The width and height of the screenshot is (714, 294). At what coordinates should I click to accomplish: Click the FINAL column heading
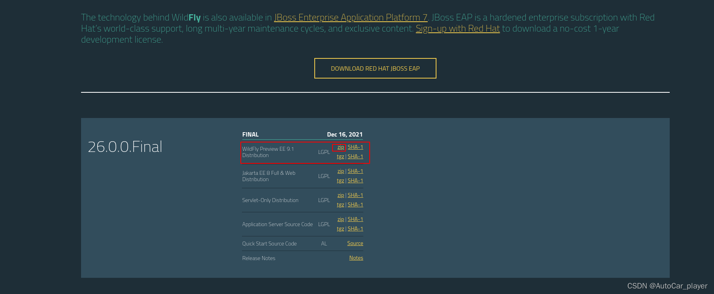pos(250,135)
